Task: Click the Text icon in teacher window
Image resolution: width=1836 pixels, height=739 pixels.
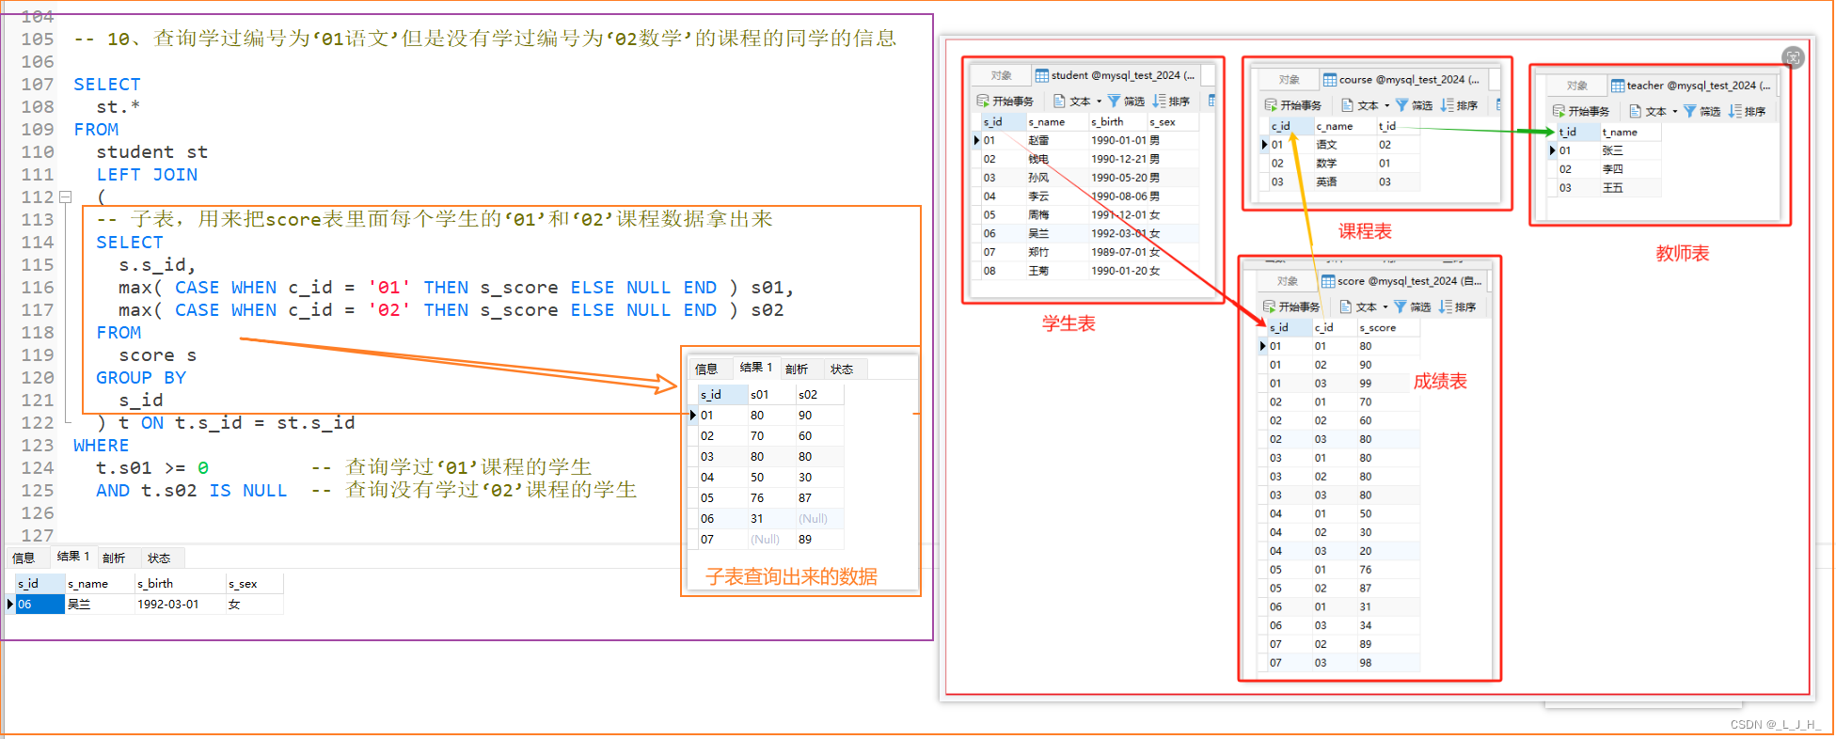Action: [1635, 111]
